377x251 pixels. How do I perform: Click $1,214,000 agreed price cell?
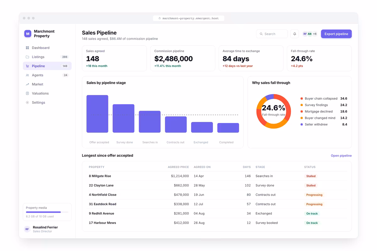point(180,176)
